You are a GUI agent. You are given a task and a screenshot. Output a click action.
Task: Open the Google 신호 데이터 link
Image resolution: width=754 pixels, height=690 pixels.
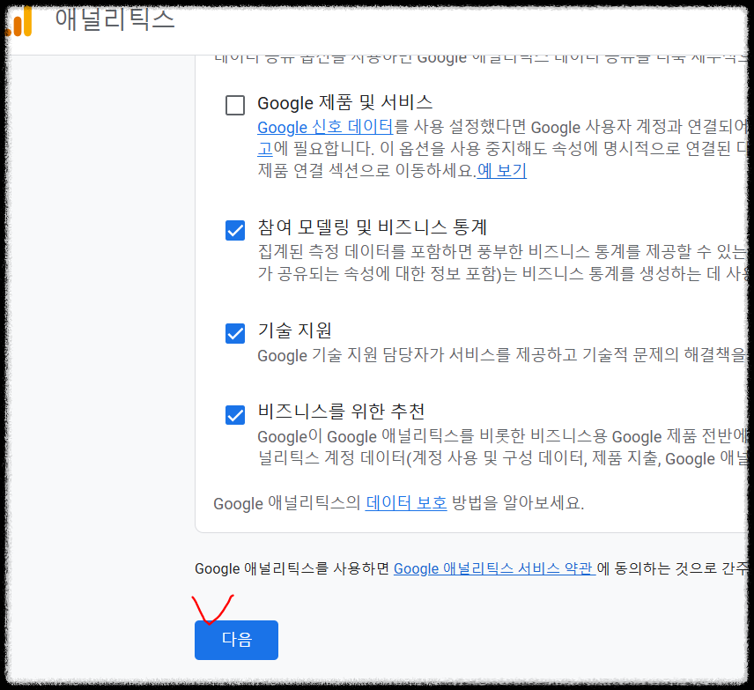(x=325, y=127)
